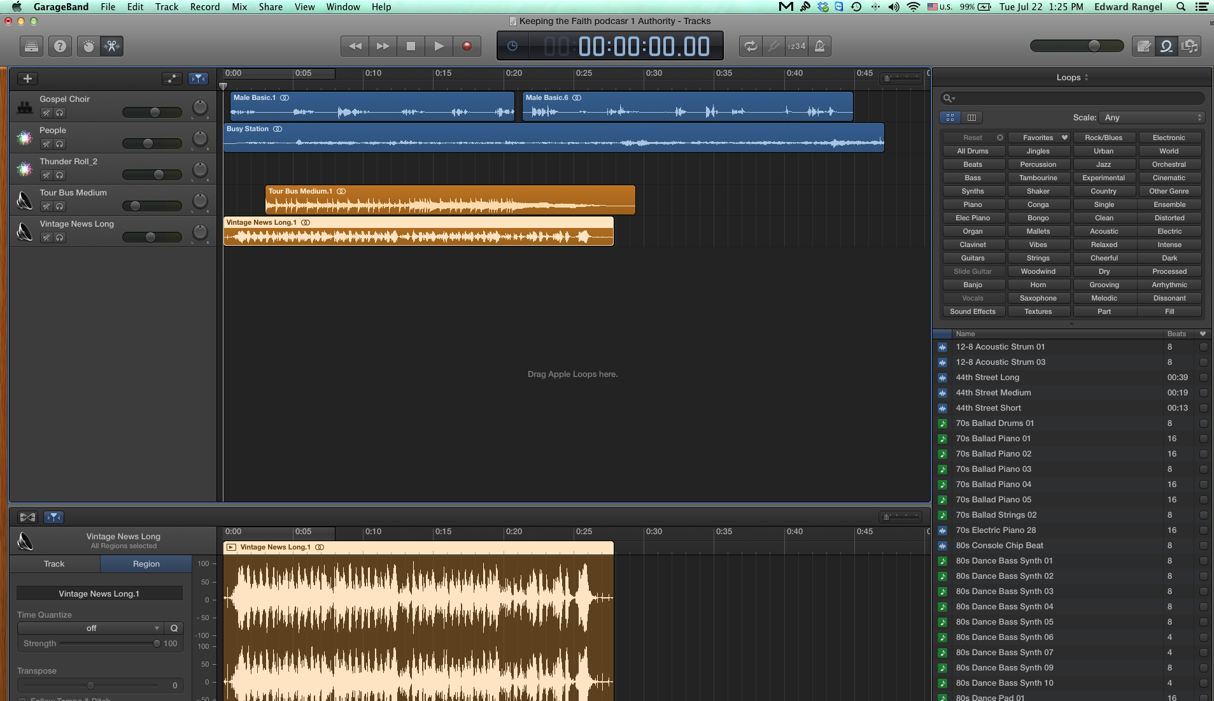Open the Track menu
1214x701 pixels.
(166, 6)
